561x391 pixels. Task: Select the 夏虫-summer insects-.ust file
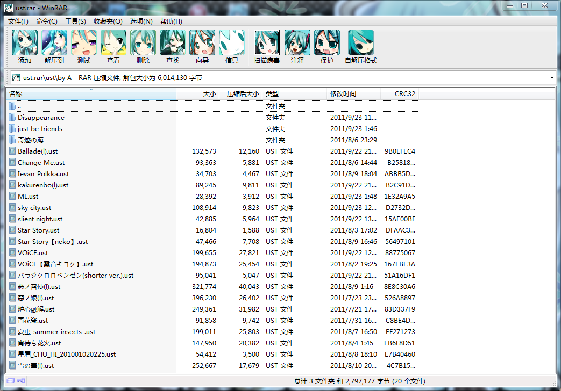pyautogui.click(x=212, y=332)
